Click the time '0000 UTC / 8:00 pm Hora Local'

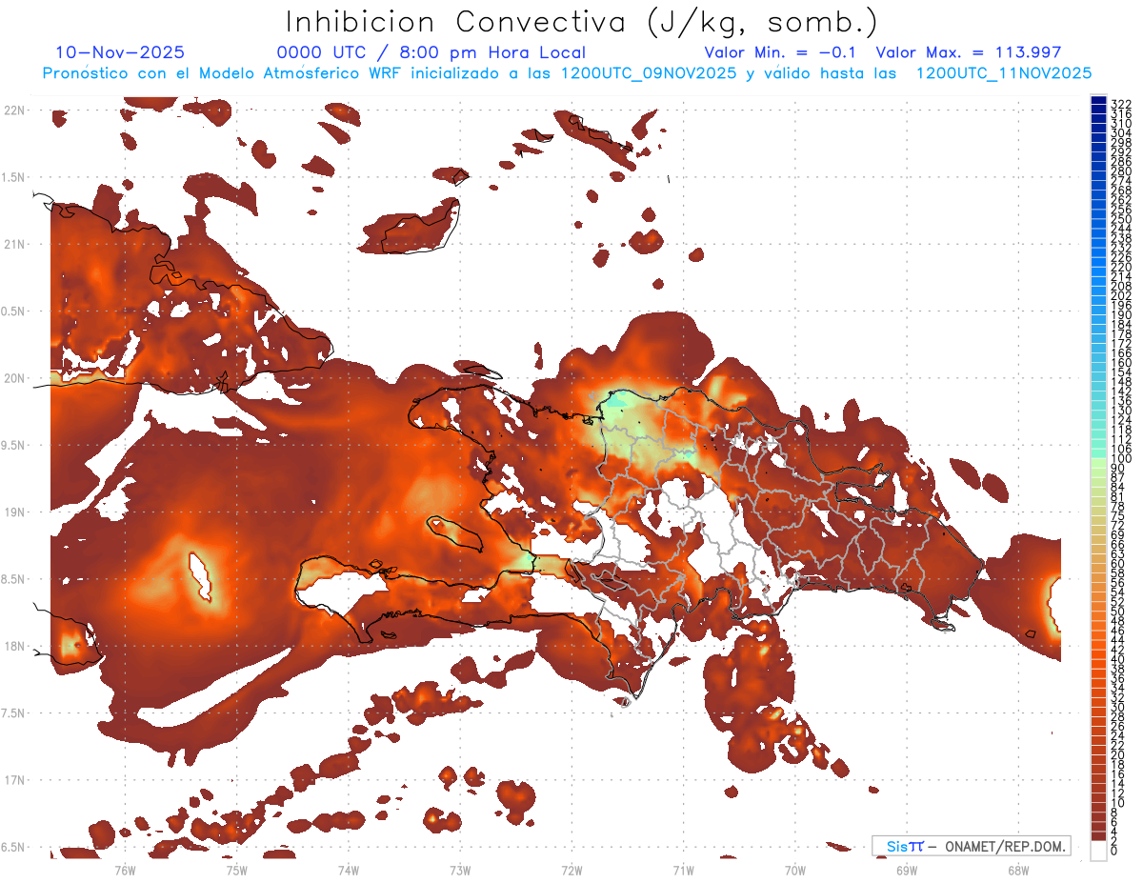pyautogui.click(x=431, y=52)
